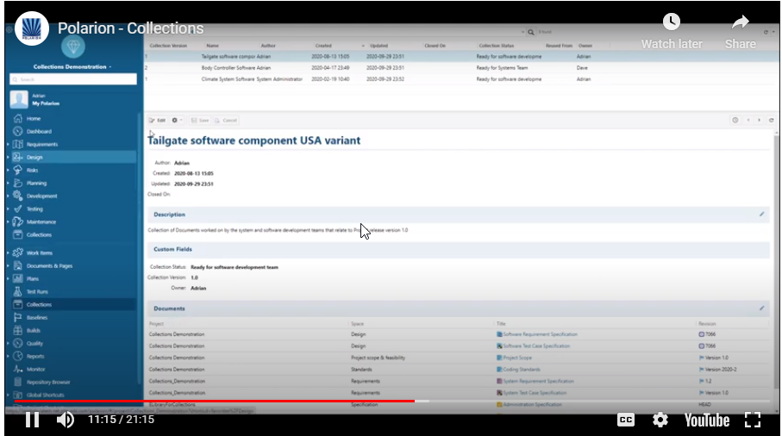
Task: Open the Software Requirement Specification document link
Action: click(x=540, y=334)
